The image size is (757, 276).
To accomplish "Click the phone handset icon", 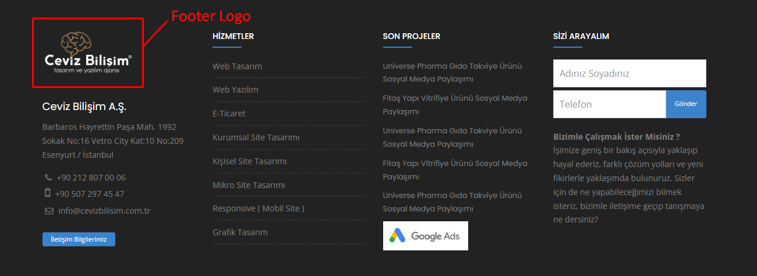I will pyautogui.click(x=48, y=178).
